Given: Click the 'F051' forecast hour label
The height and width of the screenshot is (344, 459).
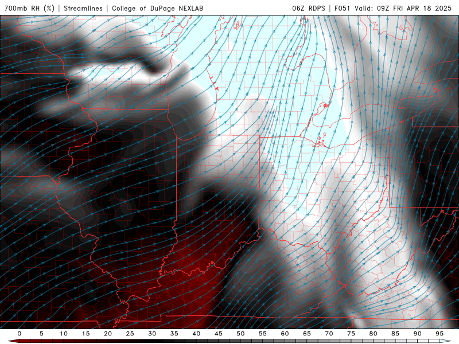Looking at the screenshot, I should coord(342,8).
